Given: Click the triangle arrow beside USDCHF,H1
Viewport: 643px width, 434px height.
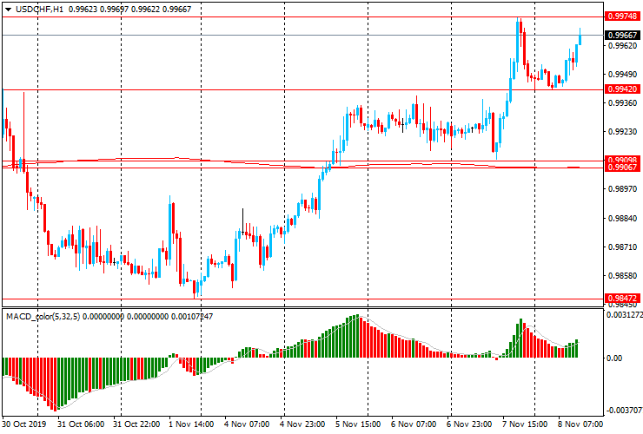Looking at the screenshot, I should click(7, 9).
